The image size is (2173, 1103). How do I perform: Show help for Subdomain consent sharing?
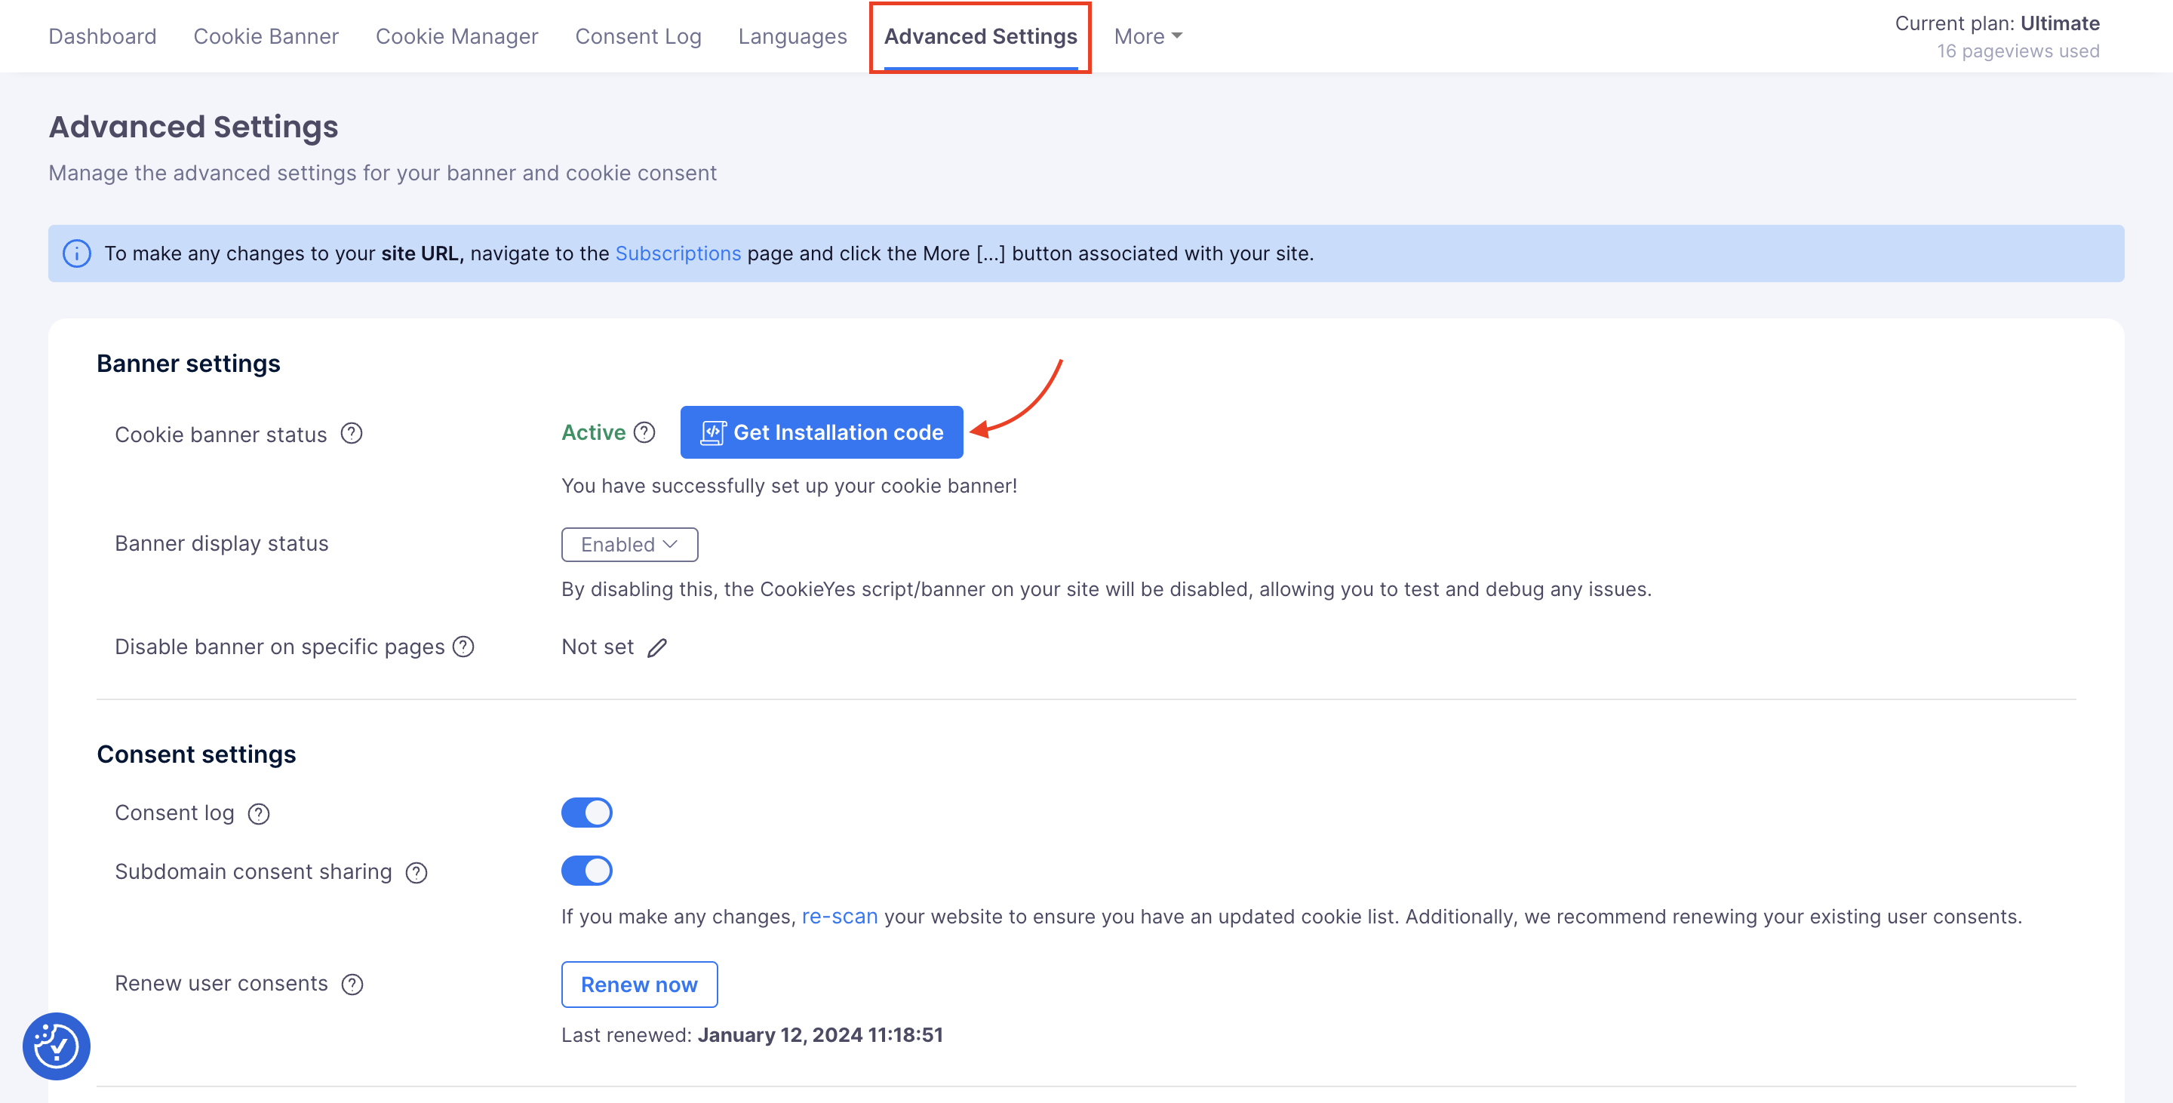[x=416, y=873]
